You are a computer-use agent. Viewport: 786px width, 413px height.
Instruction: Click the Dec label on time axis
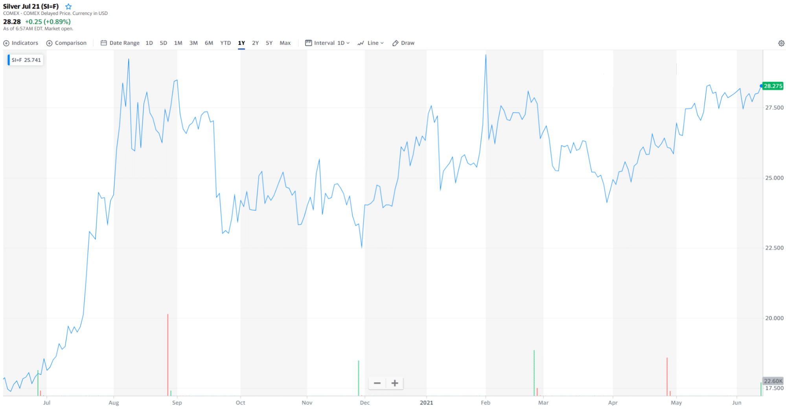click(365, 403)
